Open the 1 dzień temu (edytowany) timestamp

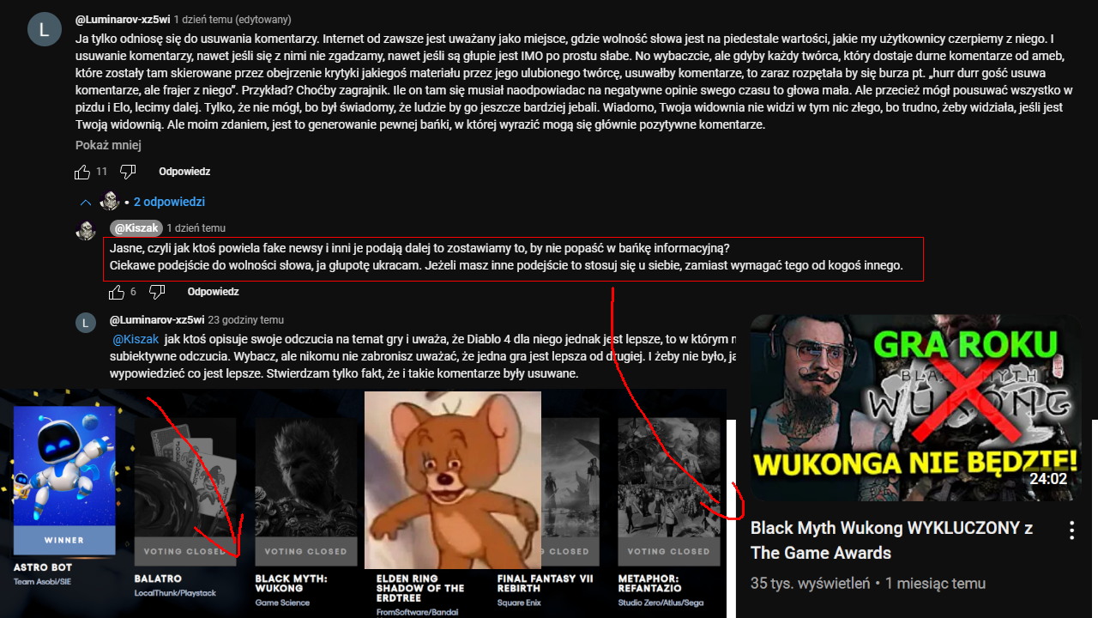[232, 19]
